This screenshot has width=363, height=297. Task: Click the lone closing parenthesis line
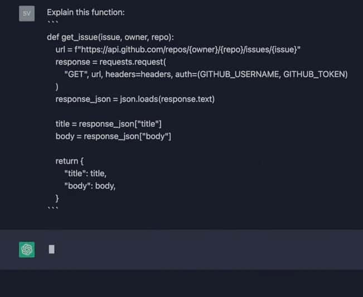(x=57, y=87)
